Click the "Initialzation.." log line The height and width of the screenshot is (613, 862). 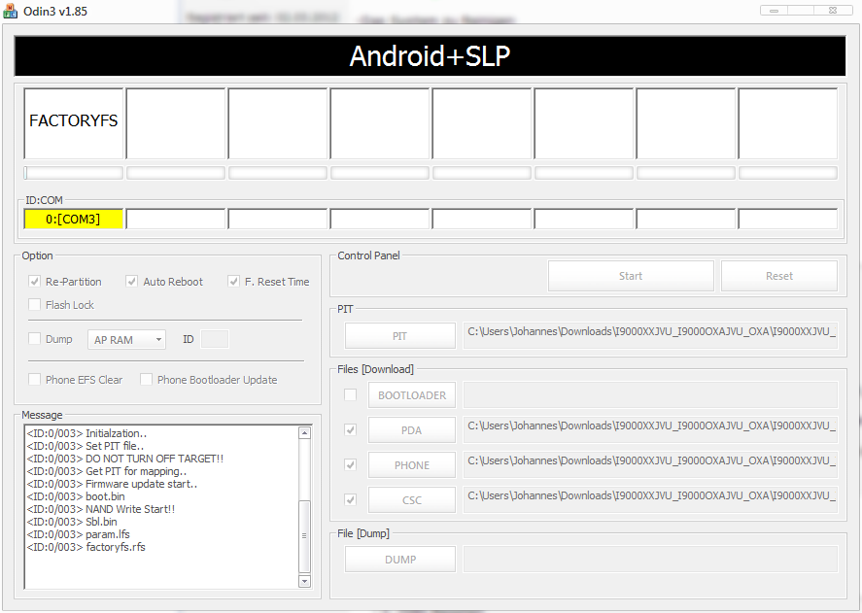[x=86, y=433]
